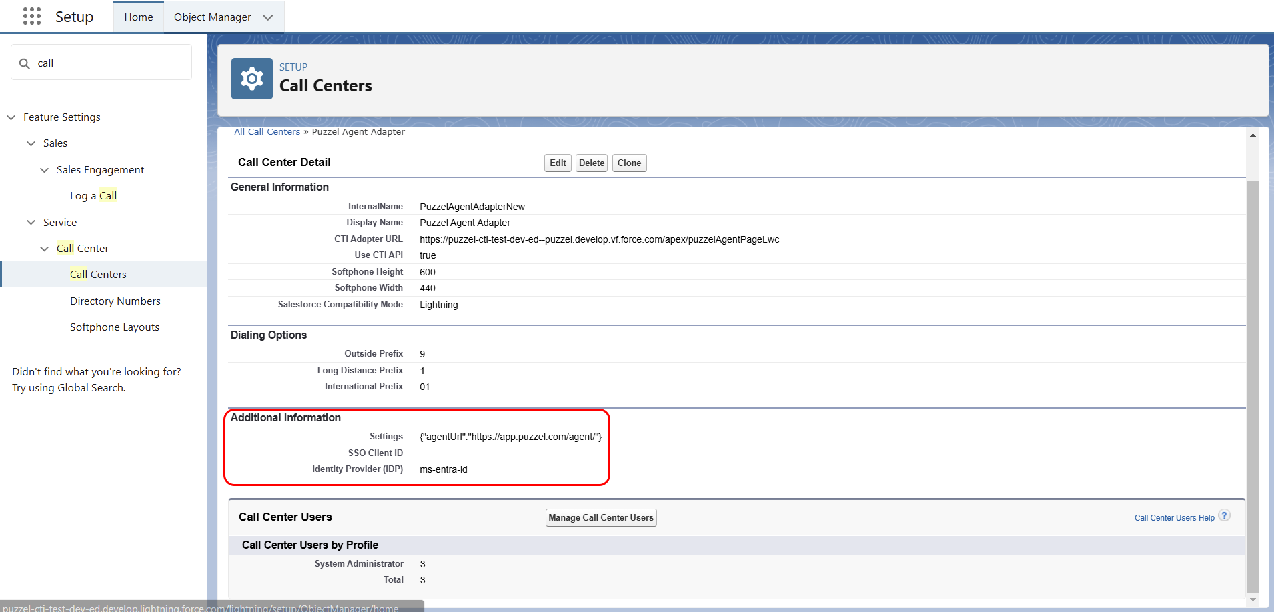1274x612 pixels.
Task: Click the Delete button
Action: (x=591, y=163)
